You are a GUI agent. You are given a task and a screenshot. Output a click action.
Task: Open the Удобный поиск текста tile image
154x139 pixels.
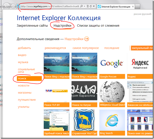(x=57, y=120)
